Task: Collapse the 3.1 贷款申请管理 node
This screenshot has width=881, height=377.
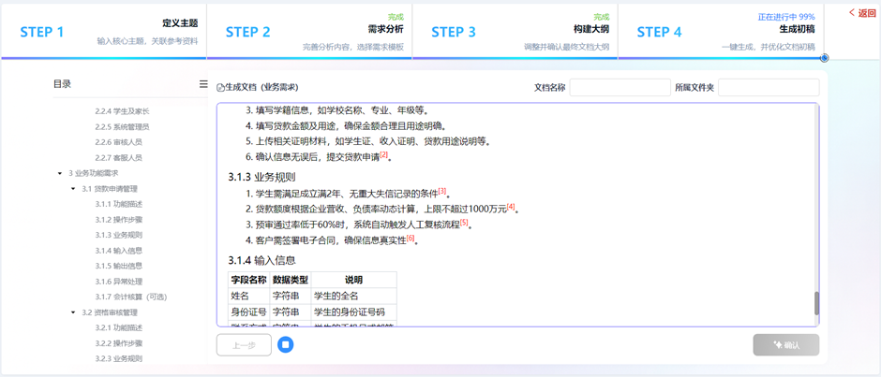Action: click(73, 189)
